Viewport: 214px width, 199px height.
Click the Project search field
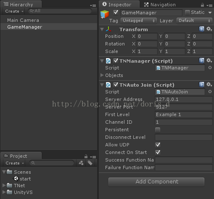52,163
